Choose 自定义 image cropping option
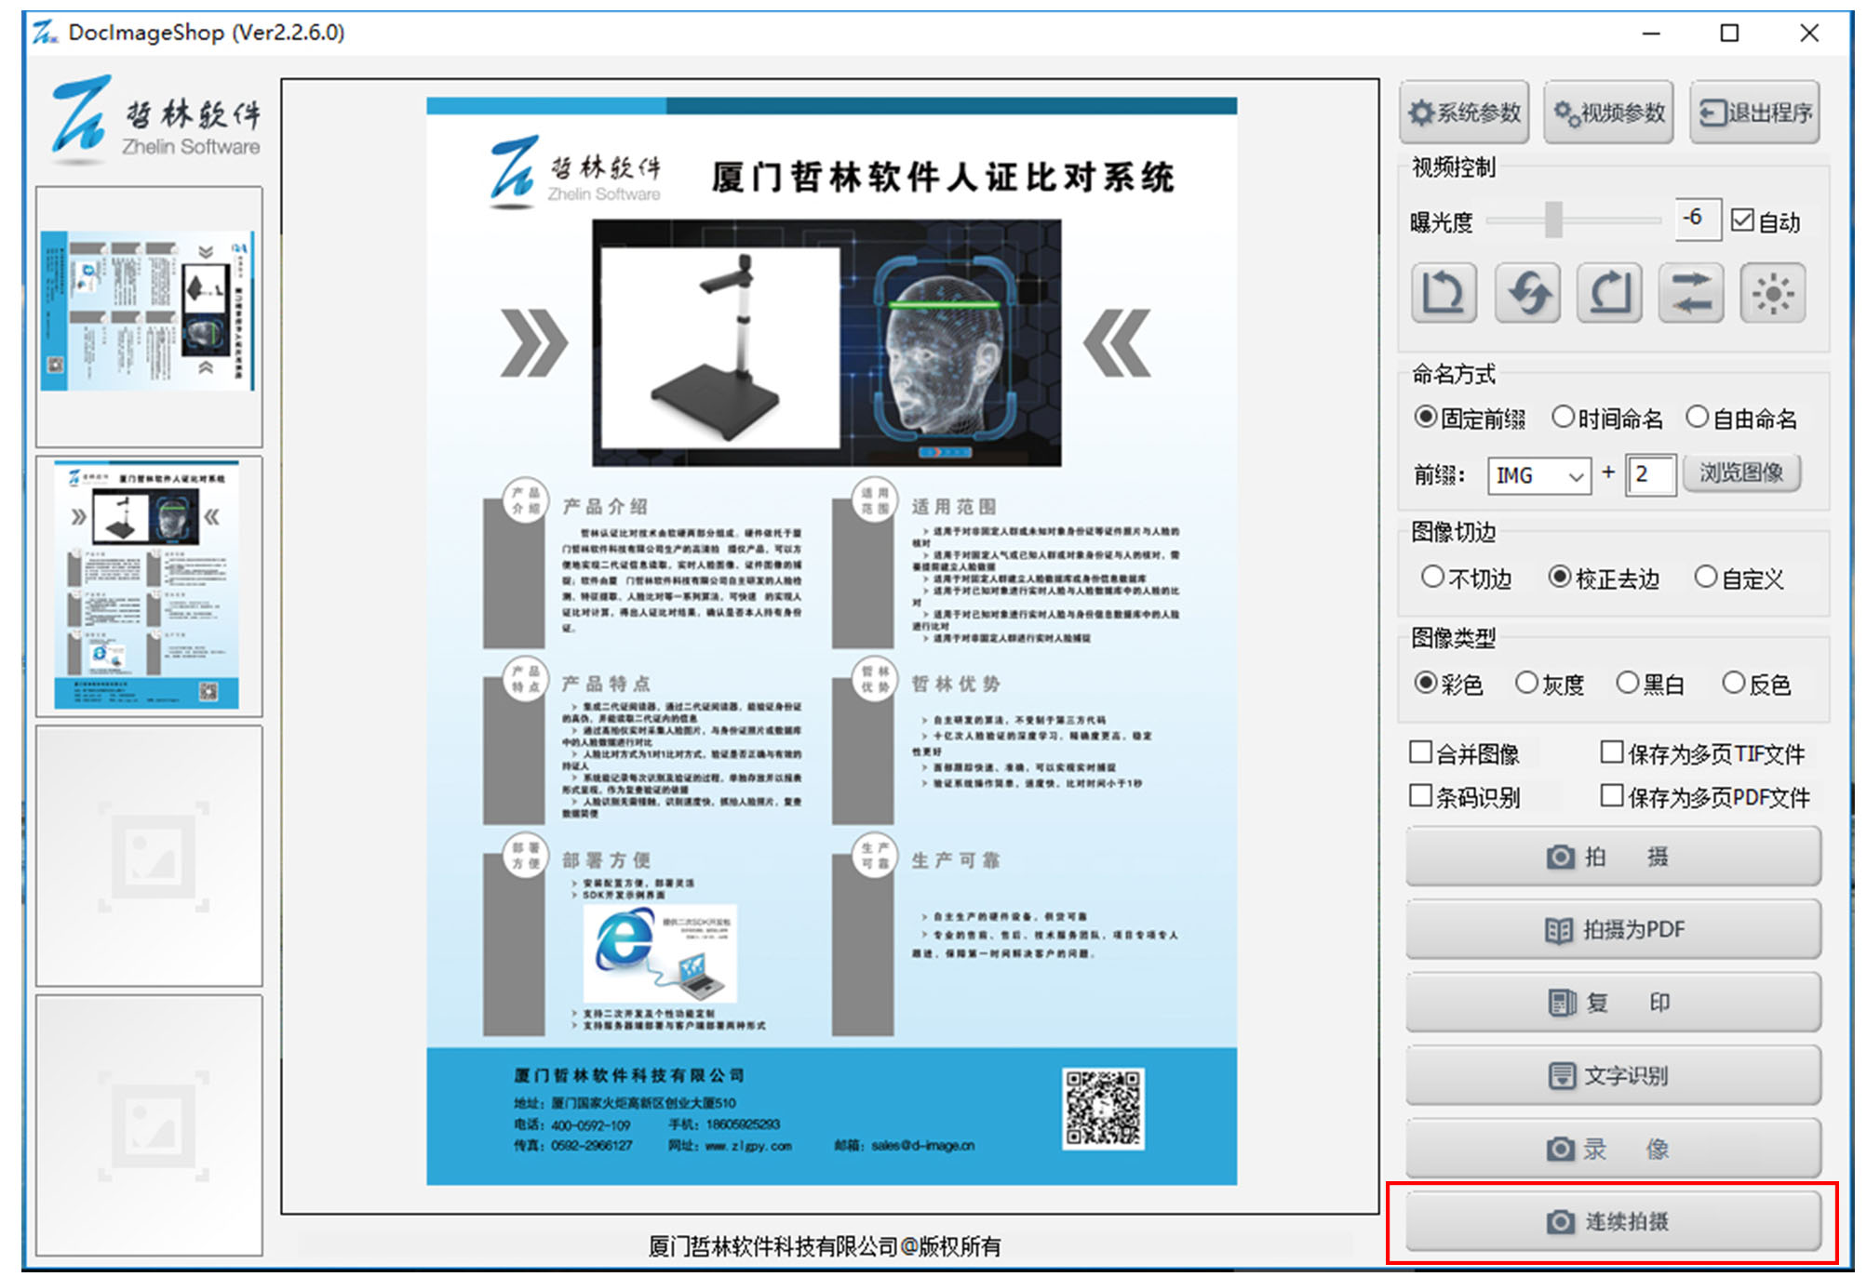1867x1277 pixels. [x=1706, y=578]
